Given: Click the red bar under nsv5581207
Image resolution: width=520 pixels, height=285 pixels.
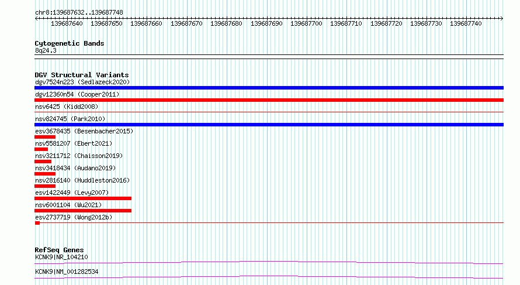Looking at the screenshot, I should (41, 149).
